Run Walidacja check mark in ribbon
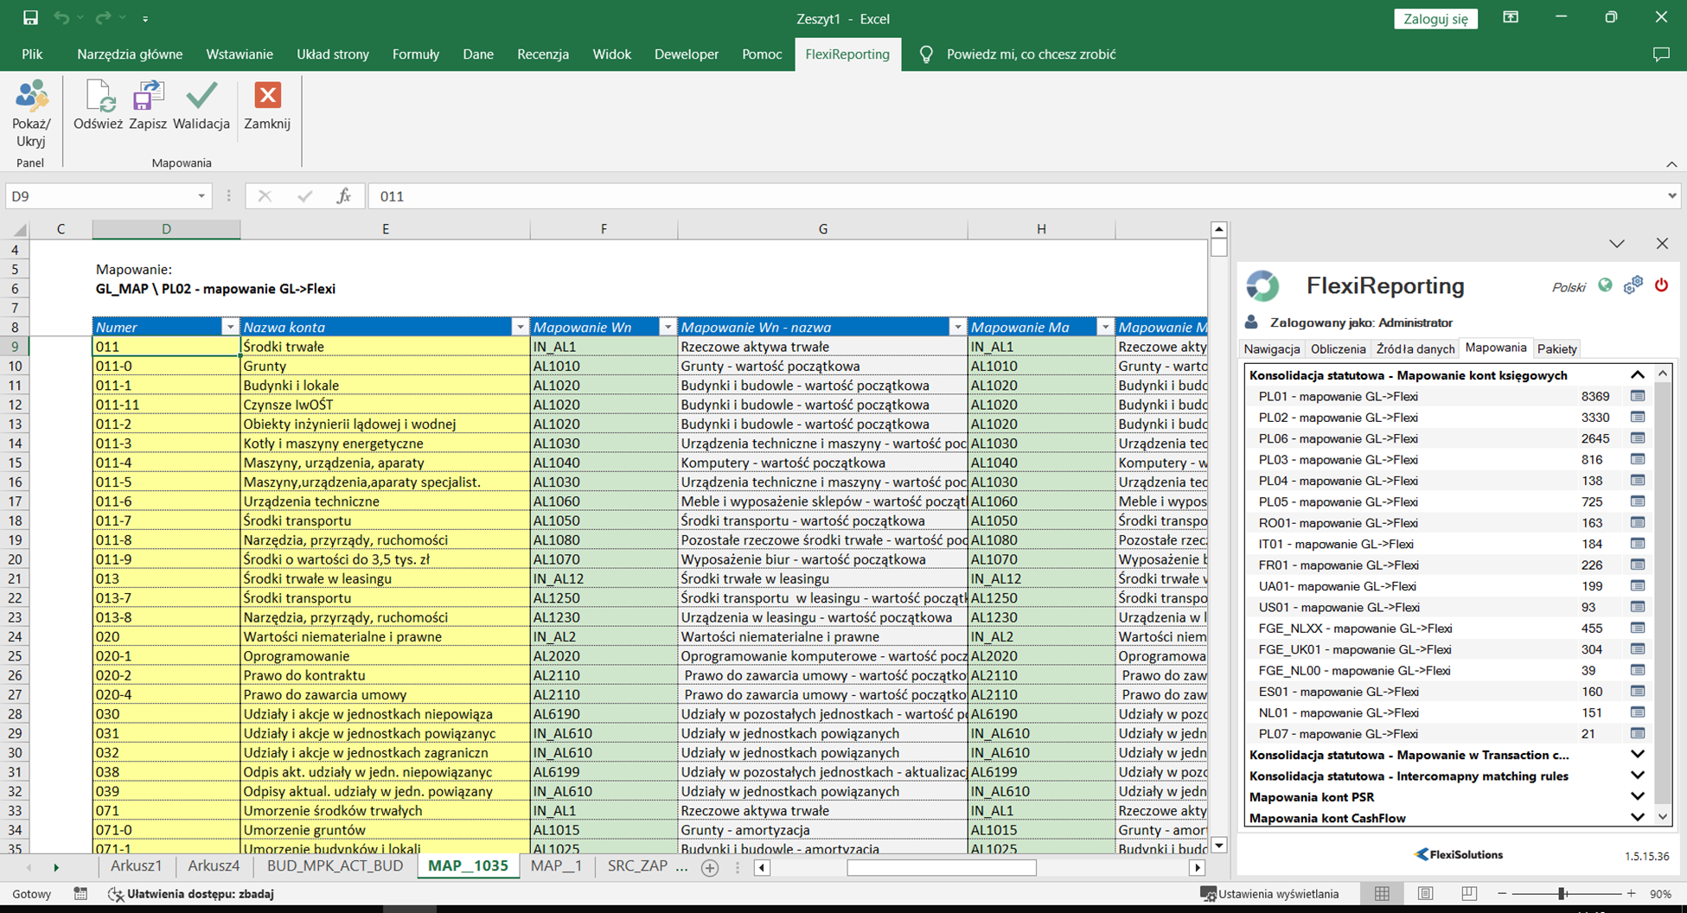 point(201,98)
